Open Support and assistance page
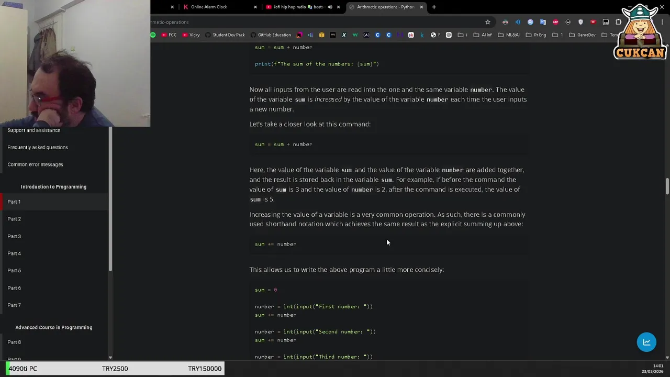Viewport: 670px width, 377px height. tap(34, 130)
